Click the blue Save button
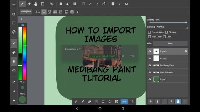Viewport: 200px width, 112px height. tap(124, 102)
